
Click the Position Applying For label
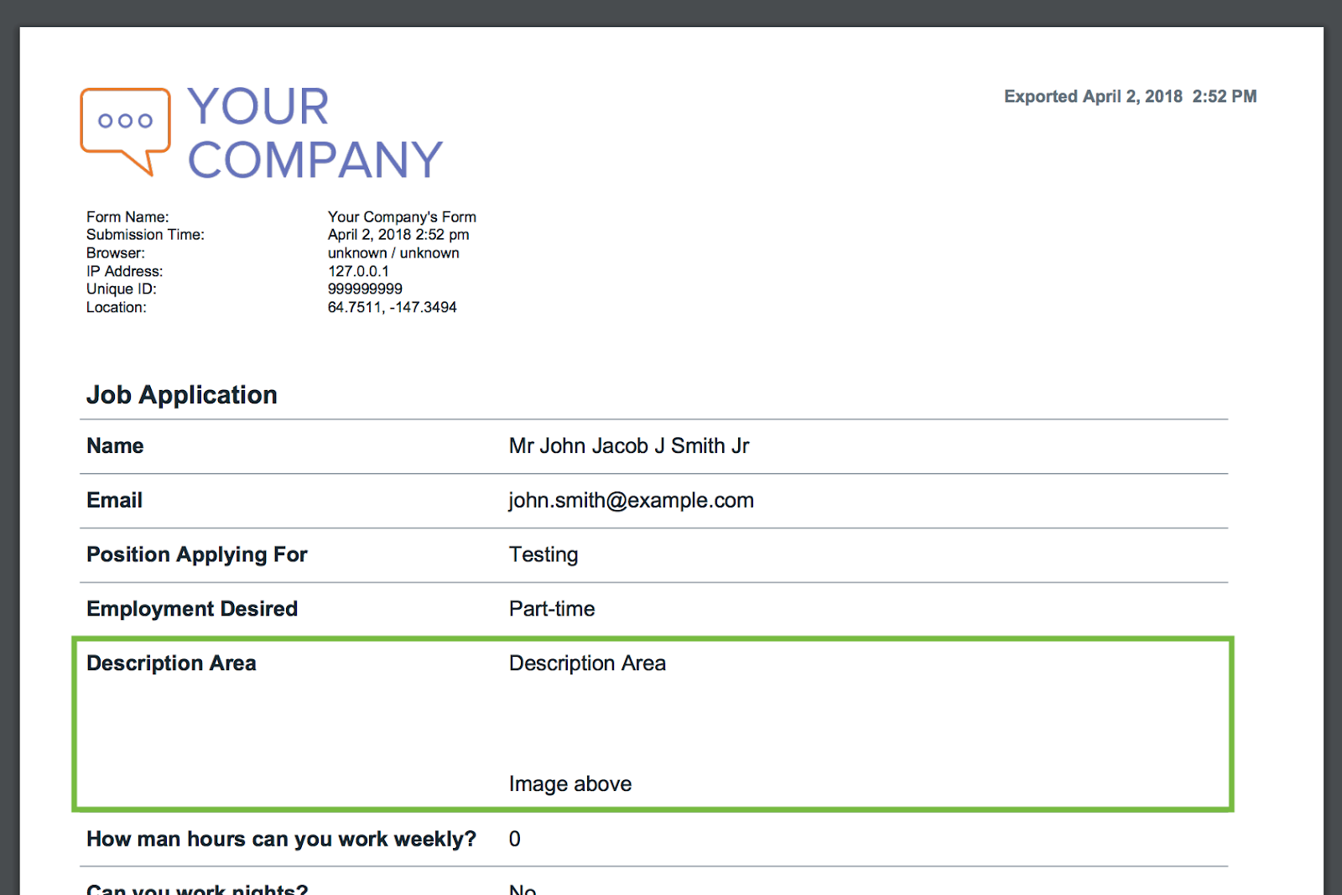click(x=197, y=554)
